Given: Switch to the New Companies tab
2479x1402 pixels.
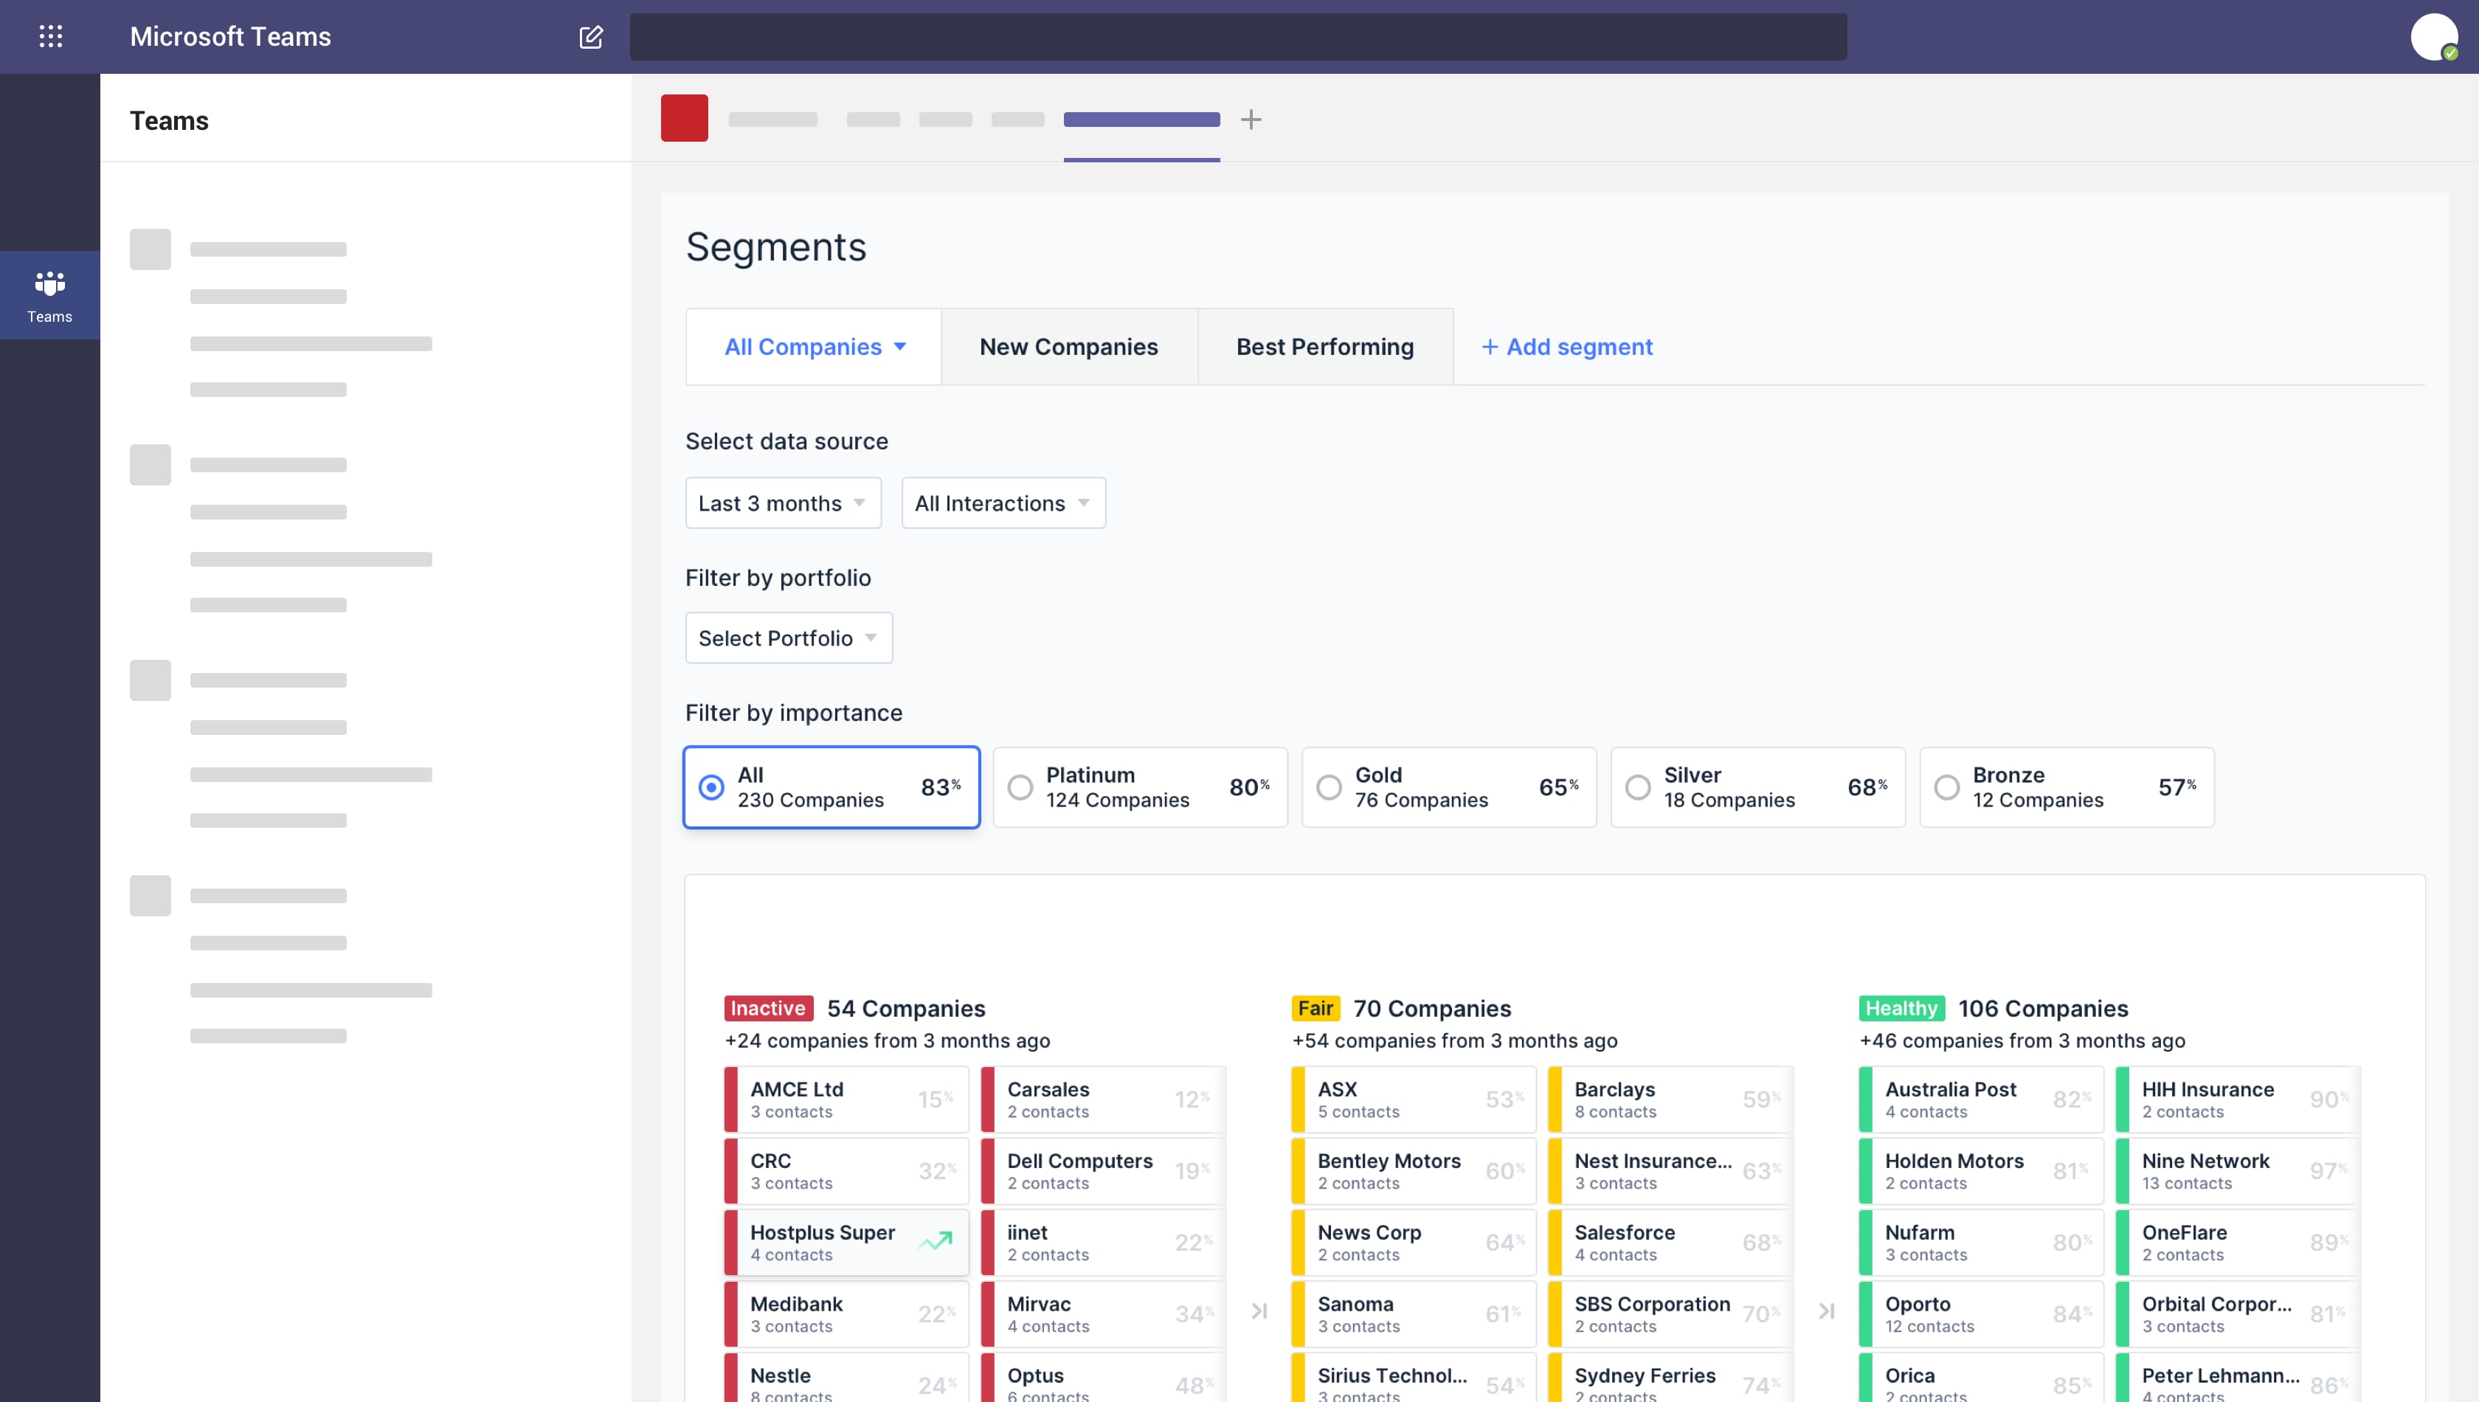Looking at the screenshot, I should tap(1069, 348).
